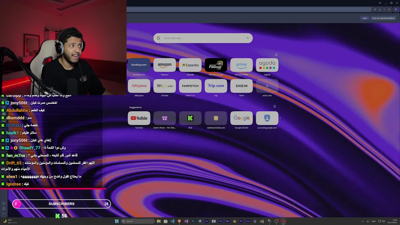The image size is (400, 225).
Task: Open Visual Studio purple icon in taskbar
Action: tap(186, 221)
